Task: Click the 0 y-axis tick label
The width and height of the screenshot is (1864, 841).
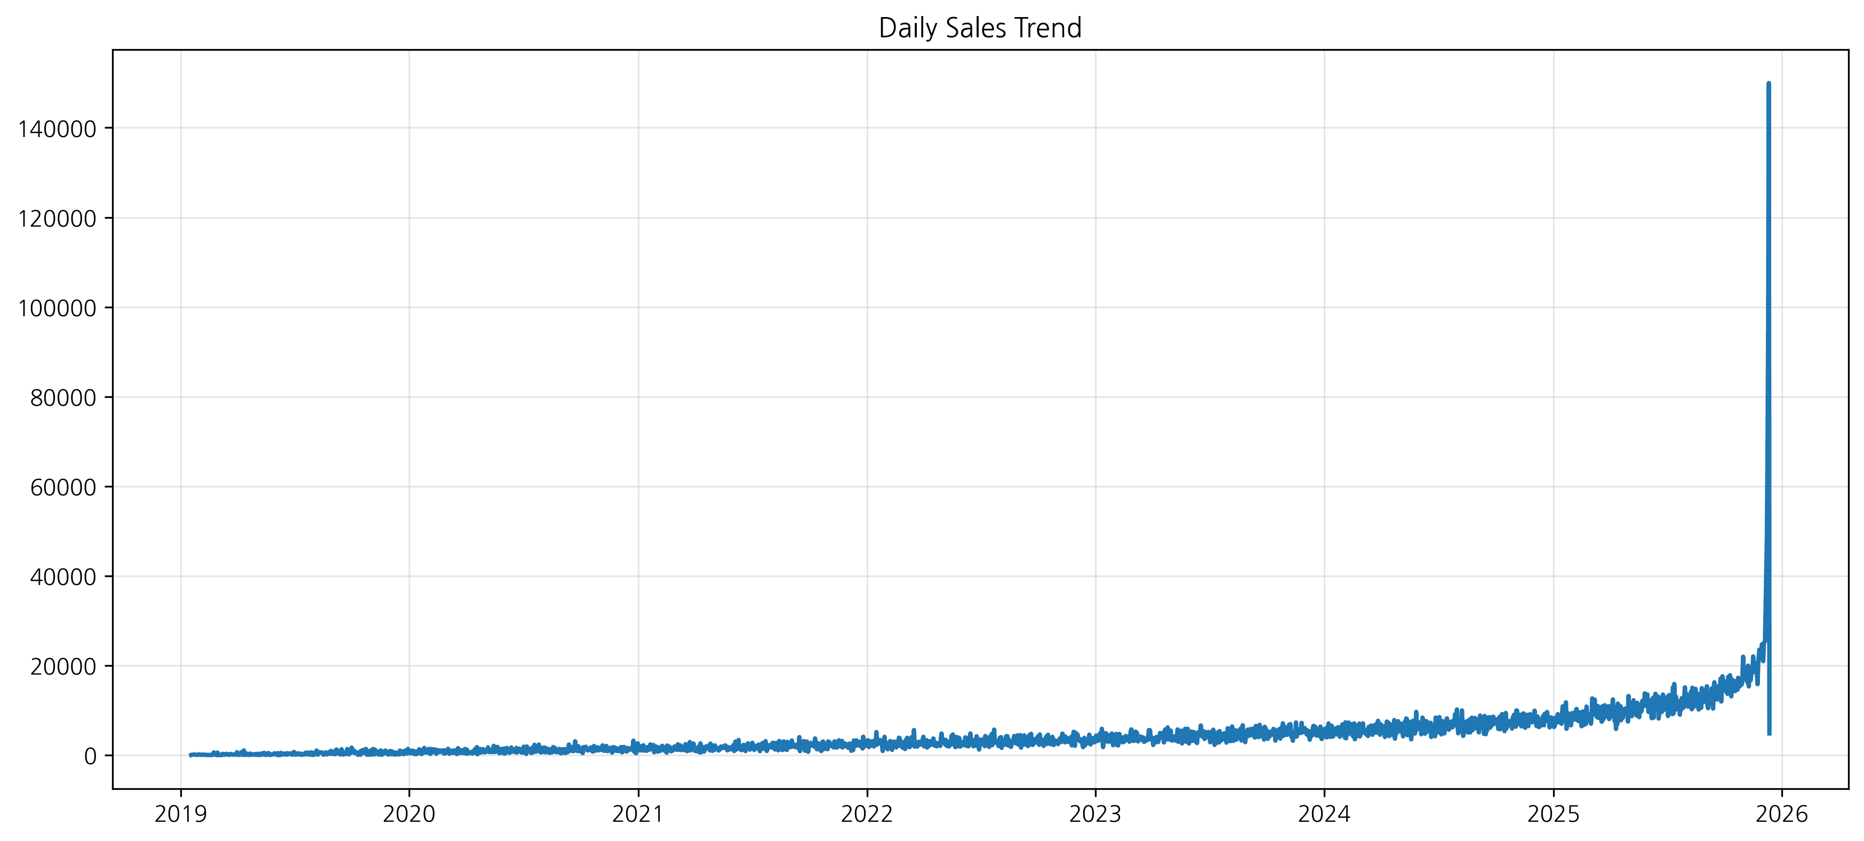Action: pyautogui.click(x=90, y=756)
